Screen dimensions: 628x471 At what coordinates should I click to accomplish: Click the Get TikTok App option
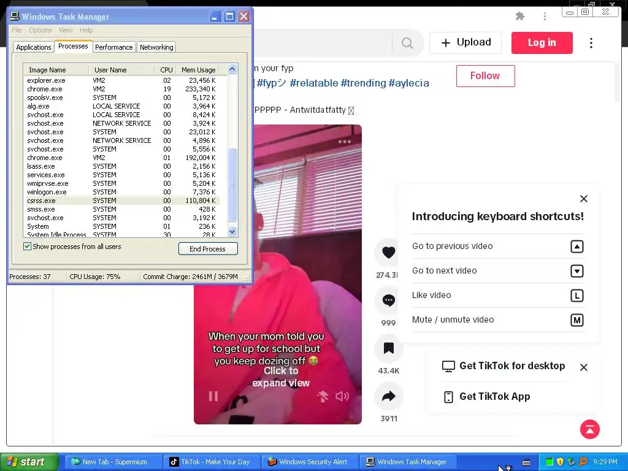(x=486, y=397)
